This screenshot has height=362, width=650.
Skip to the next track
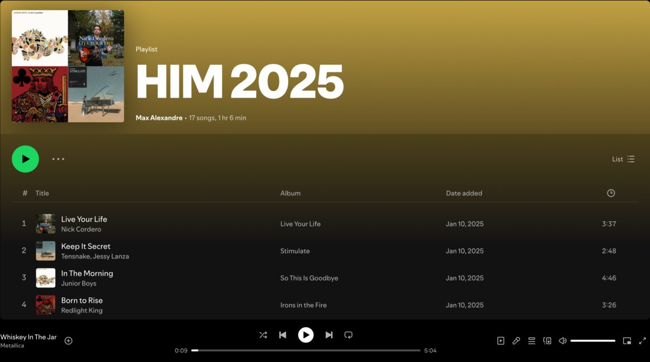pyautogui.click(x=329, y=335)
